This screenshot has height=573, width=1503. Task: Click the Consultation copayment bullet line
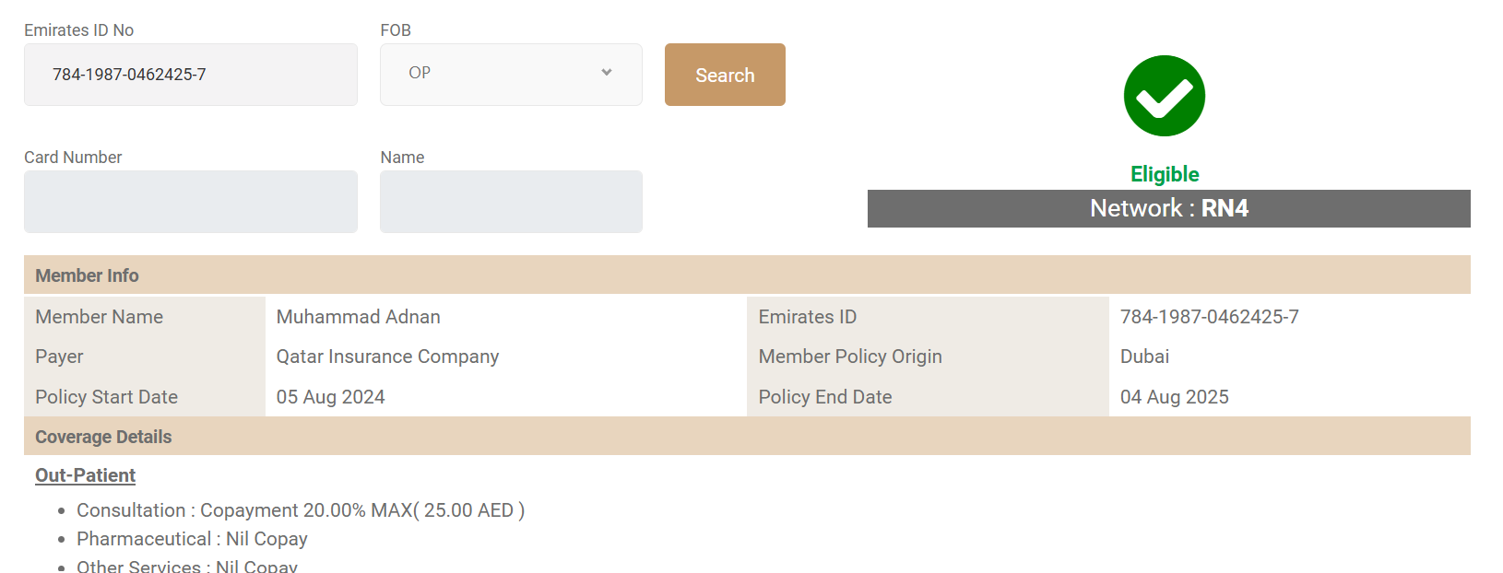point(301,510)
